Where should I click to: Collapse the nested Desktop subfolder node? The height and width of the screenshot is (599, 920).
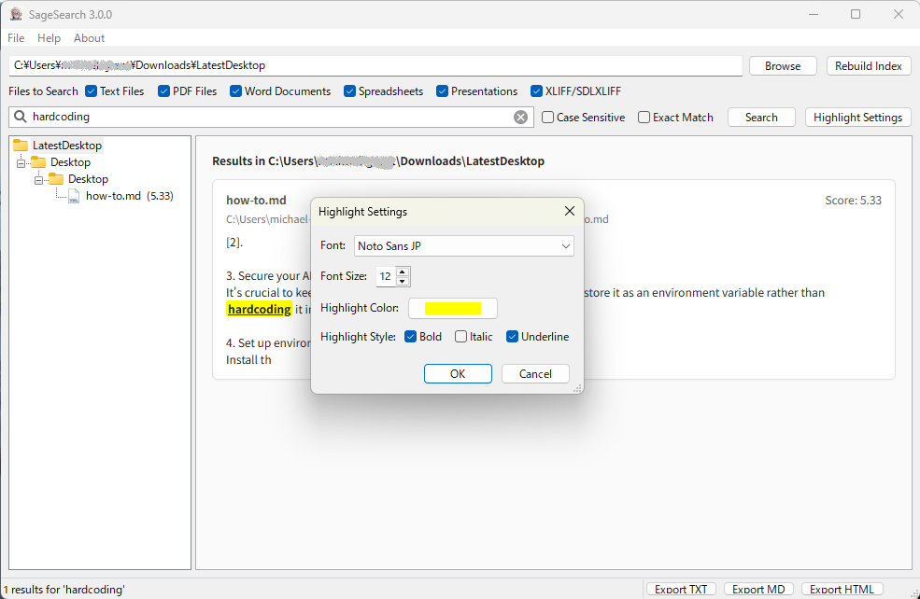pyautogui.click(x=39, y=179)
